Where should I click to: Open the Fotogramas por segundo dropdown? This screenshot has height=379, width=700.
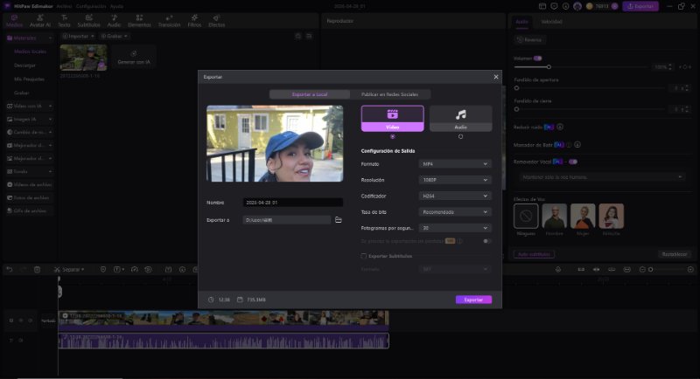[455, 228]
